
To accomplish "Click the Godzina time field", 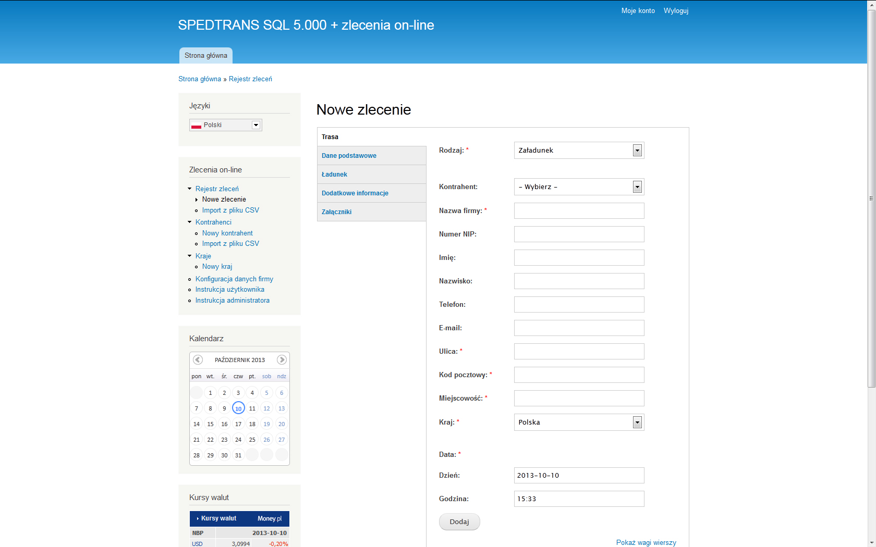I will (579, 499).
